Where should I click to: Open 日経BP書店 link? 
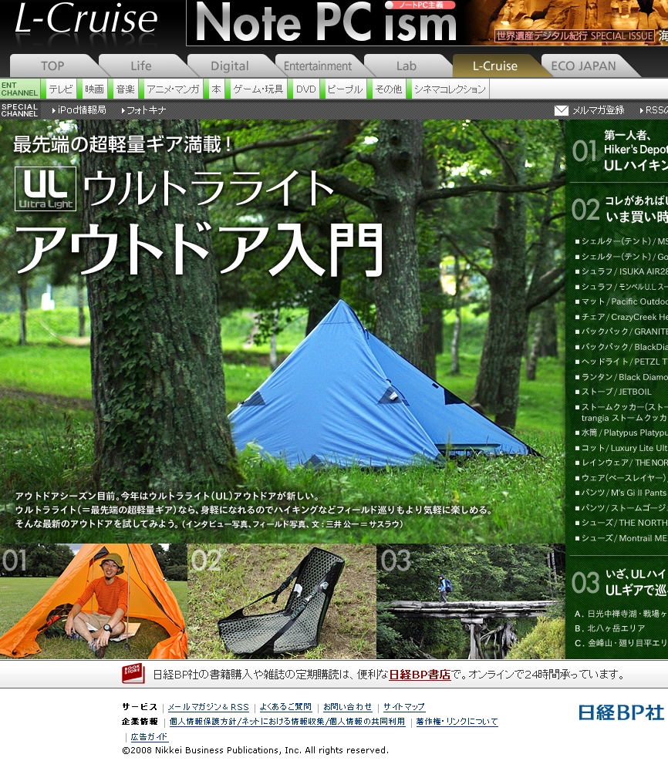(420, 675)
